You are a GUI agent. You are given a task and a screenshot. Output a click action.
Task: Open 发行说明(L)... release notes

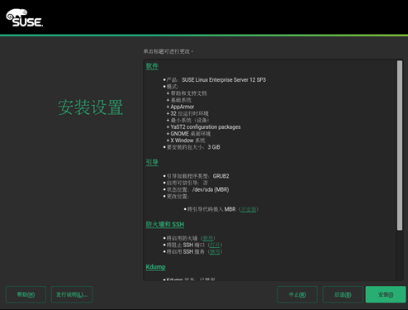click(x=72, y=294)
